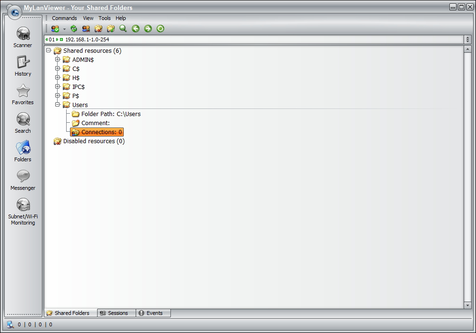
Task: Click the folder with red X toolbar icon
Action: [x=99, y=29]
